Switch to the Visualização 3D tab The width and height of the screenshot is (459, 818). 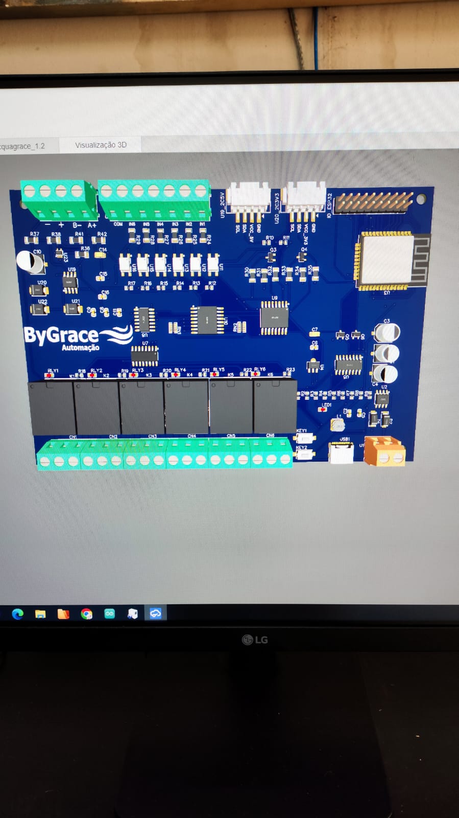tap(101, 145)
